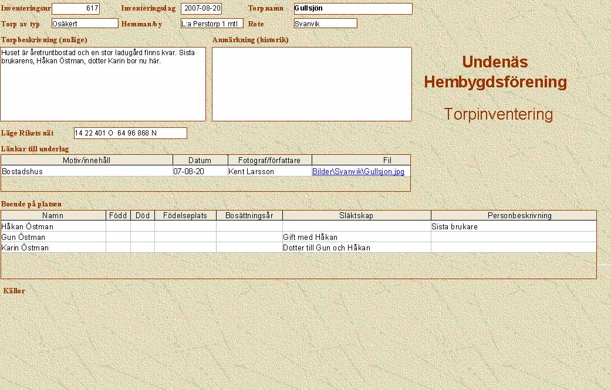The height and width of the screenshot is (390, 611).
Task: Select the Karin Östman name cell
Action: (53, 247)
